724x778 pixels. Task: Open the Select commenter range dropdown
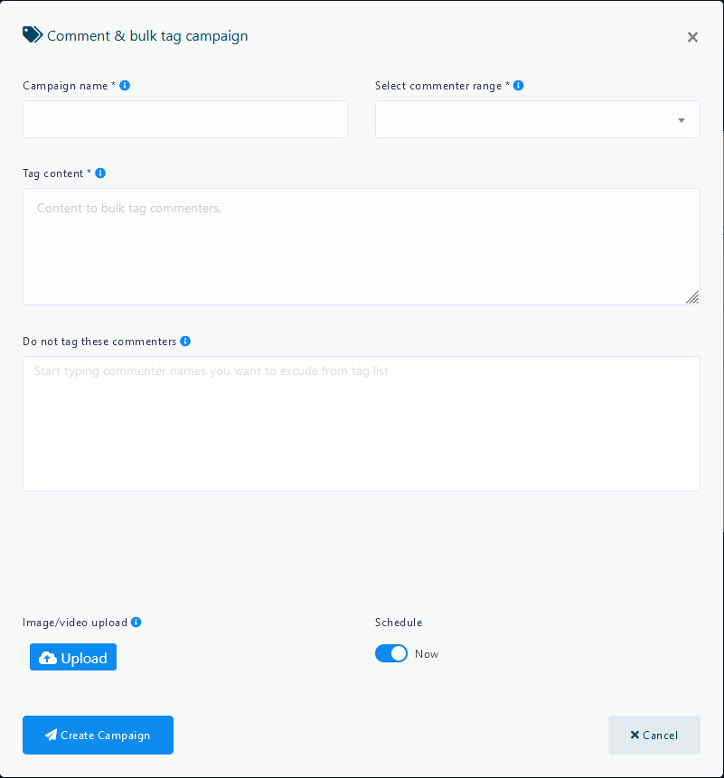537,120
